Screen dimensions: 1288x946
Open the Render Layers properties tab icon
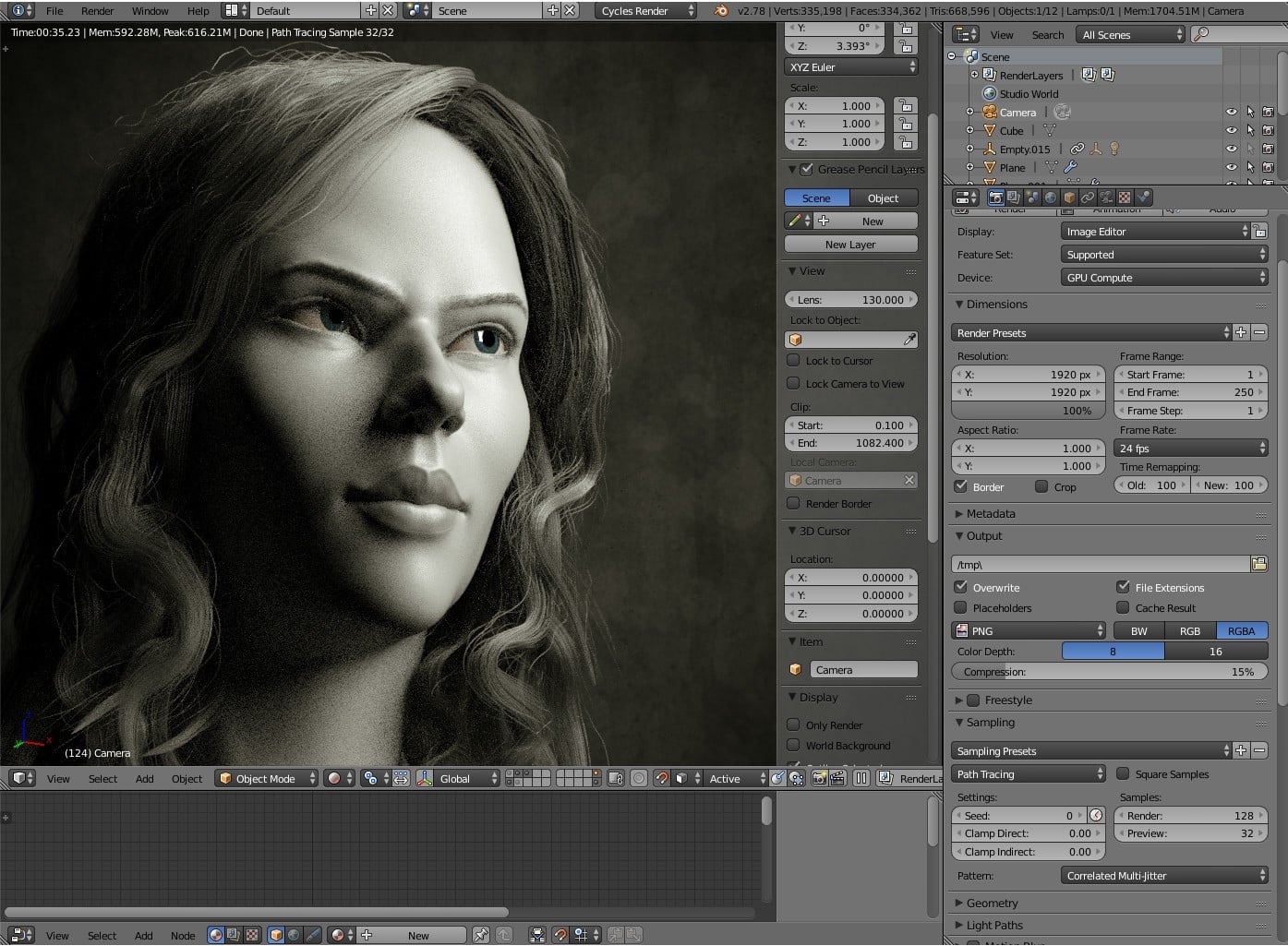point(1014,198)
